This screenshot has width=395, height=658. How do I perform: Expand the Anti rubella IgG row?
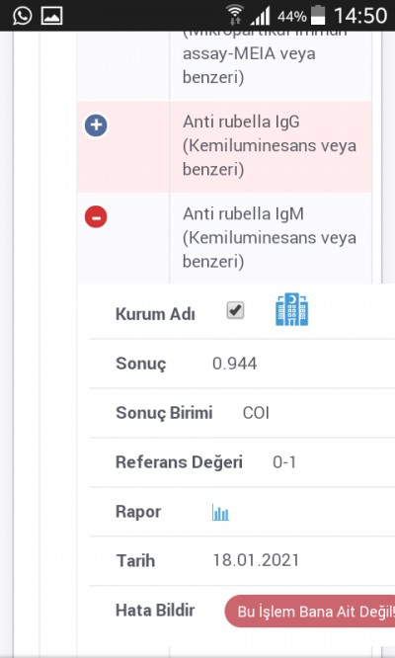(96, 125)
